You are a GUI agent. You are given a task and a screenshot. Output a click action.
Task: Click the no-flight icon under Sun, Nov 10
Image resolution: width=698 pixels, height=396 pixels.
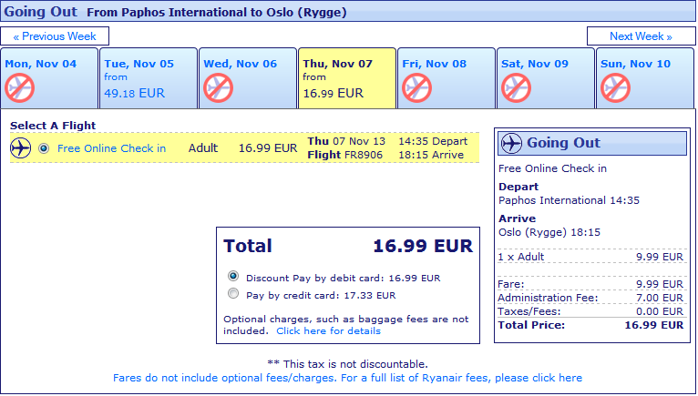click(x=615, y=88)
